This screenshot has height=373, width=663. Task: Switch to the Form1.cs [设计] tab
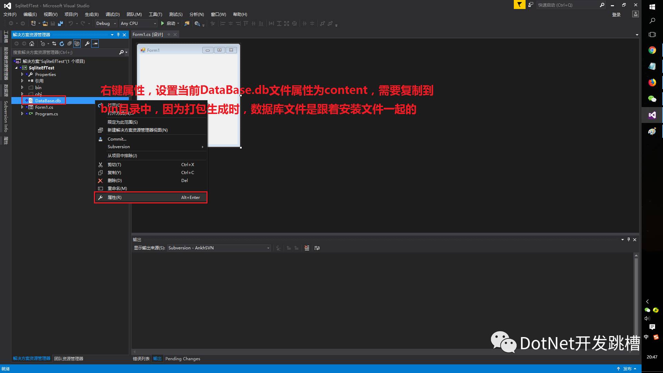point(148,35)
